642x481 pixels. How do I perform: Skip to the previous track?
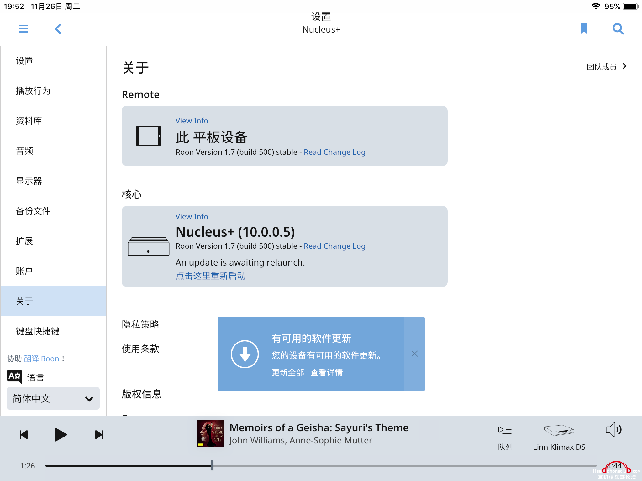pos(24,435)
